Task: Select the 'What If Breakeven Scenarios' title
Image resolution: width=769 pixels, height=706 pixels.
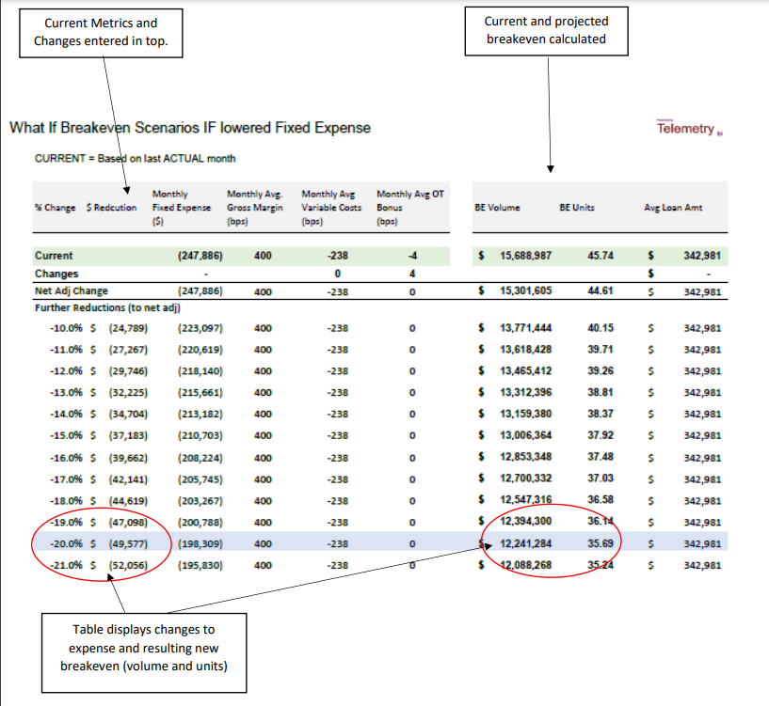Action: point(189,128)
